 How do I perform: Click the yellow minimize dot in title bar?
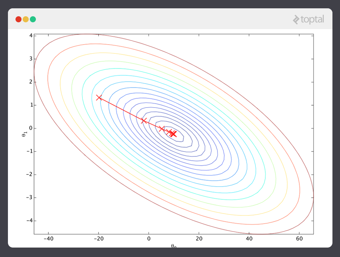click(x=26, y=19)
